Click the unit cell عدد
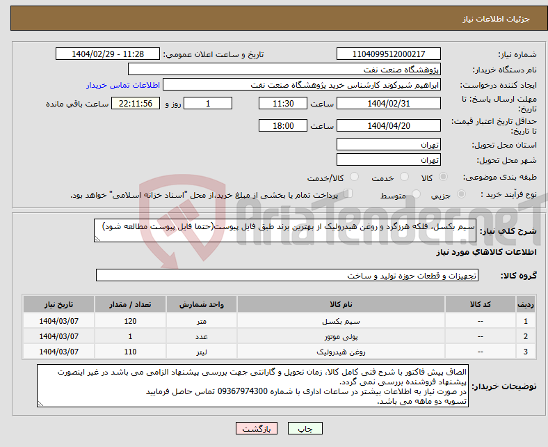The height and width of the screenshot is (447, 548). click(202, 336)
